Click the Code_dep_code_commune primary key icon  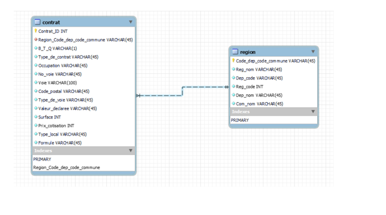point(234,61)
